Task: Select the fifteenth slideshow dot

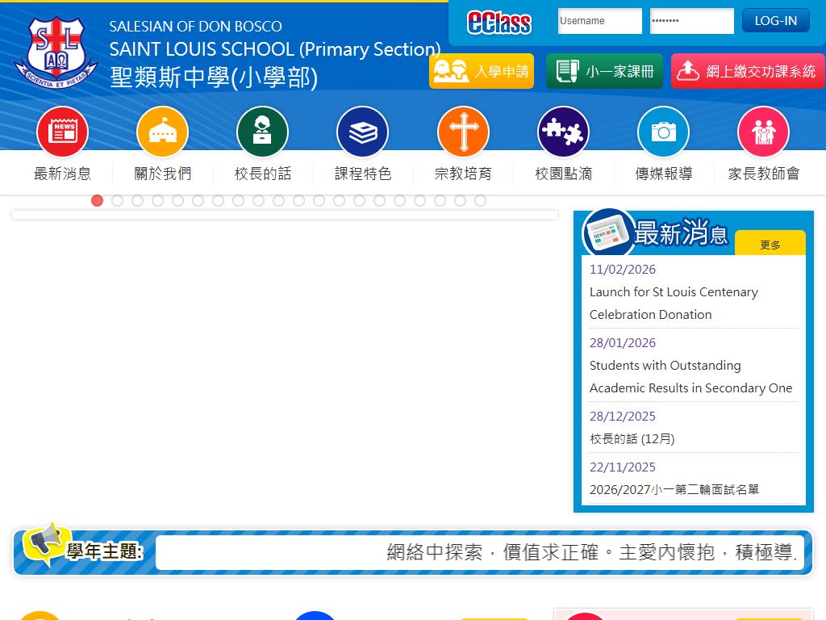Action: (379, 200)
